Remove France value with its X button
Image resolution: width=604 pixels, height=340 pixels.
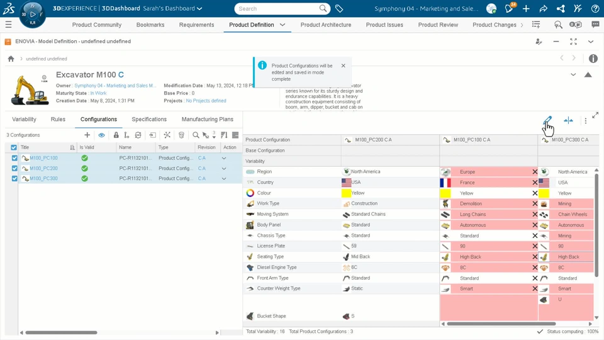point(535,183)
